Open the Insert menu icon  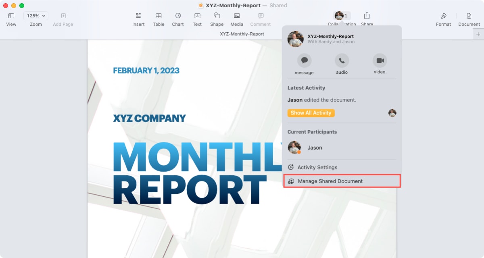pos(138,17)
